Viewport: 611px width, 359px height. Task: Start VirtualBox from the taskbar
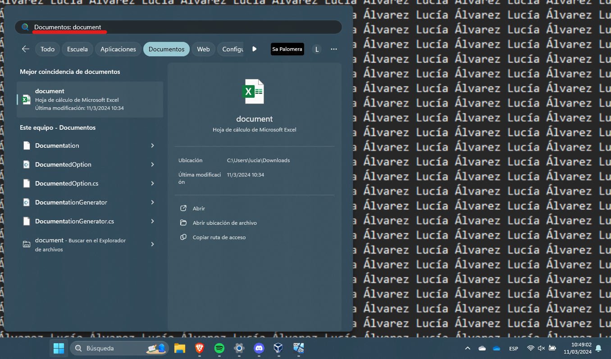pyautogui.click(x=278, y=348)
